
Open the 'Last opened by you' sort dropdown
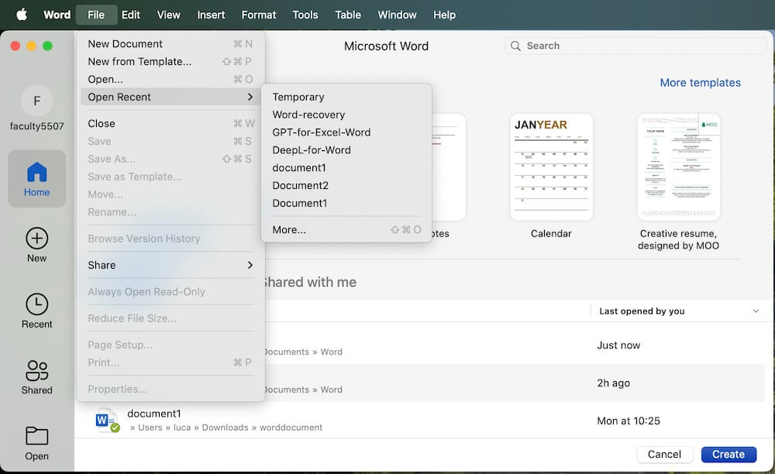(678, 311)
